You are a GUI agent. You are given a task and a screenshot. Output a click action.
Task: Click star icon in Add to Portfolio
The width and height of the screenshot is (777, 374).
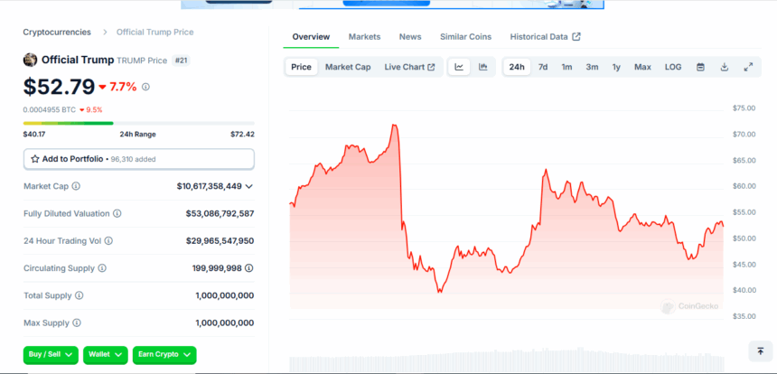tap(35, 159)
